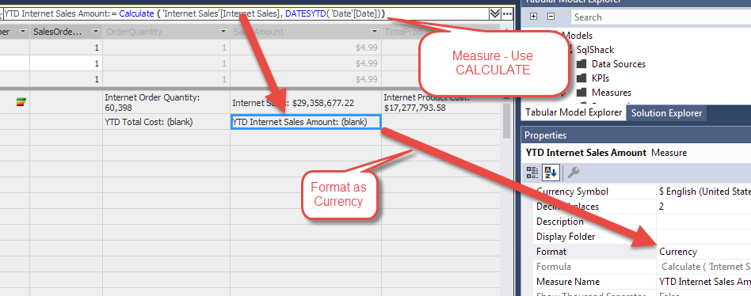This screenshot has height=296, width=751.
Task: Select first row SalesAmount $4.99 cell
Action: [x=306, y=47]
